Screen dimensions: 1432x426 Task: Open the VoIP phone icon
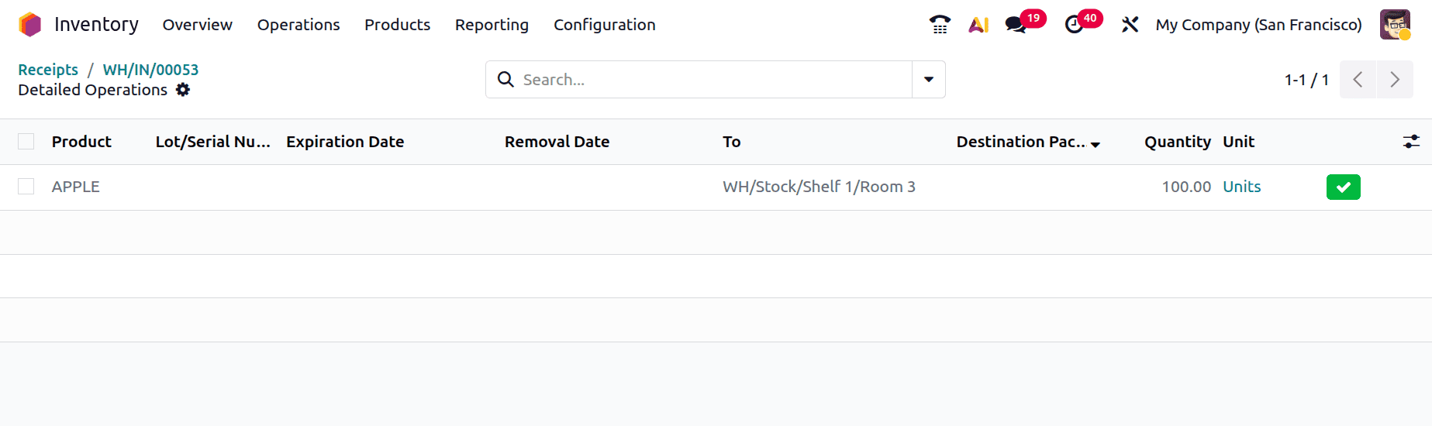point(940,25)
